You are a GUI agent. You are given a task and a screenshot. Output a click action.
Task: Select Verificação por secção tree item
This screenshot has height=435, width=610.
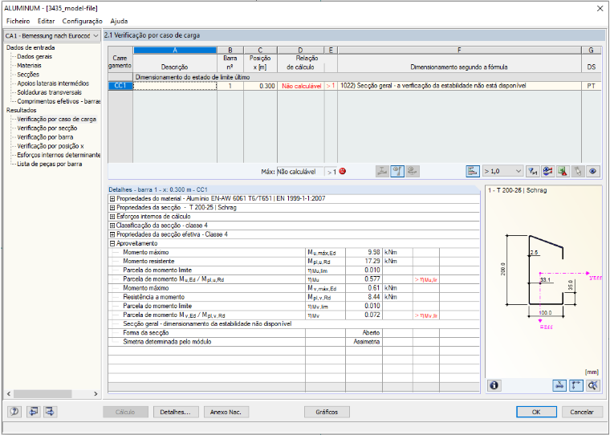47,128
